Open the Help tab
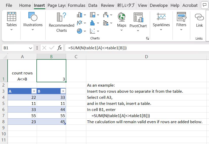 175,5
